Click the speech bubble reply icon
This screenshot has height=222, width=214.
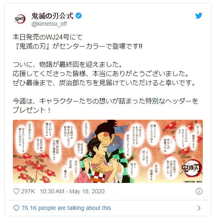pos(16,208)
